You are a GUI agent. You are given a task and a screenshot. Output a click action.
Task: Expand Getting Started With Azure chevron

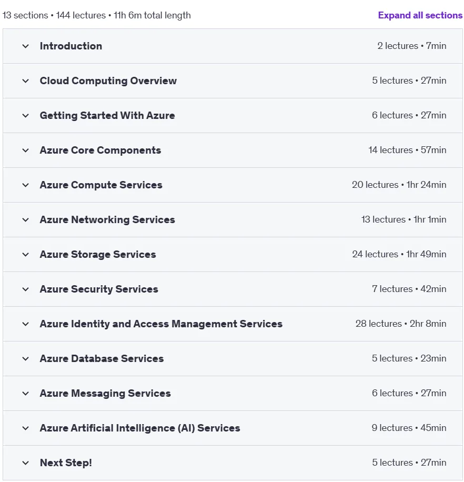pyautogui.click(x=25, y=116)
